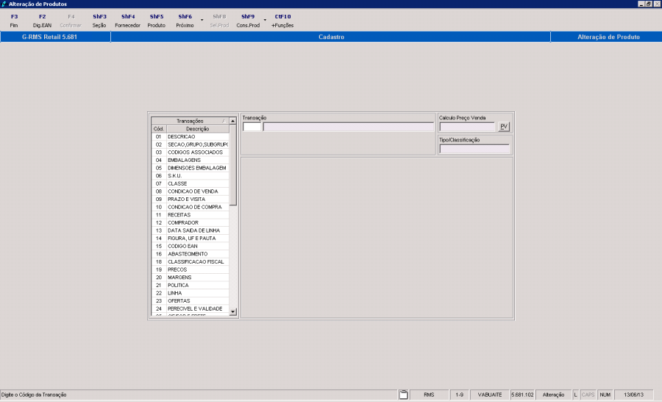The width and height of the screenshot is (662, 402).
Task: Select transaction 21 POLITICA
Action: pos(190,286)
